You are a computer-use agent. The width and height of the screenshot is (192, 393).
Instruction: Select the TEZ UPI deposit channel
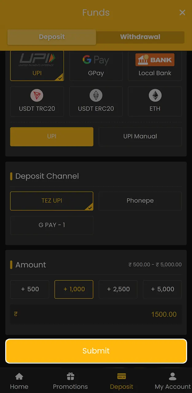point(52,201)
